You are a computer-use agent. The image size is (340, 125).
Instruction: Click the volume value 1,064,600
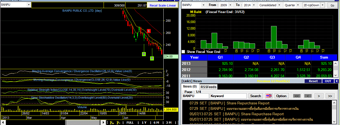[x=171, y=110]
